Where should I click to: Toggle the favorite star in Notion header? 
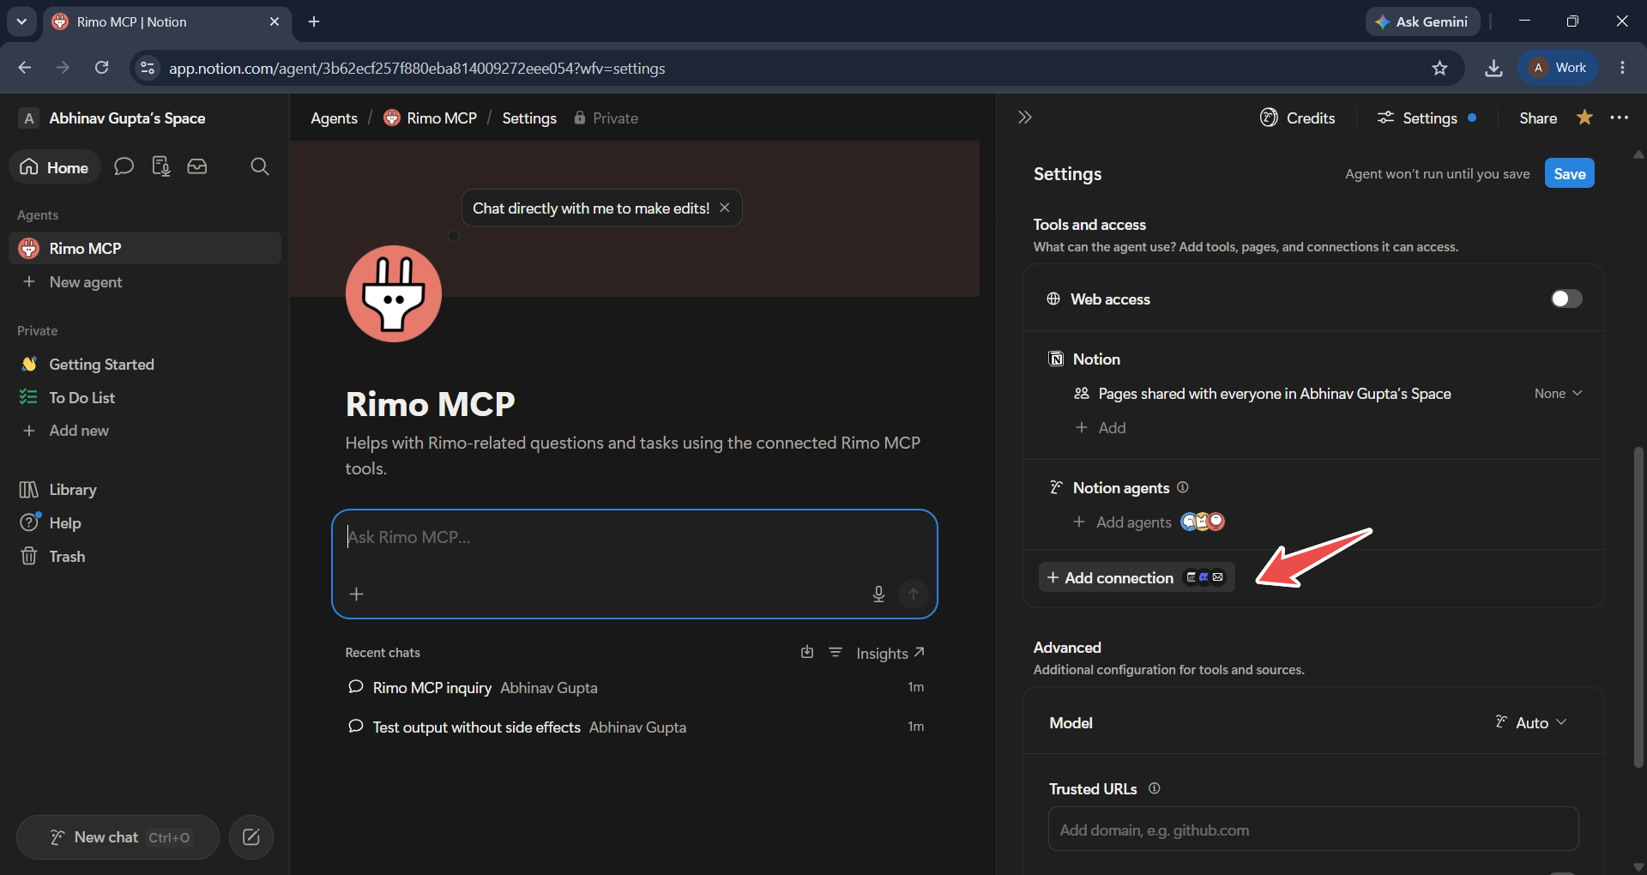tap(1584, 118)
